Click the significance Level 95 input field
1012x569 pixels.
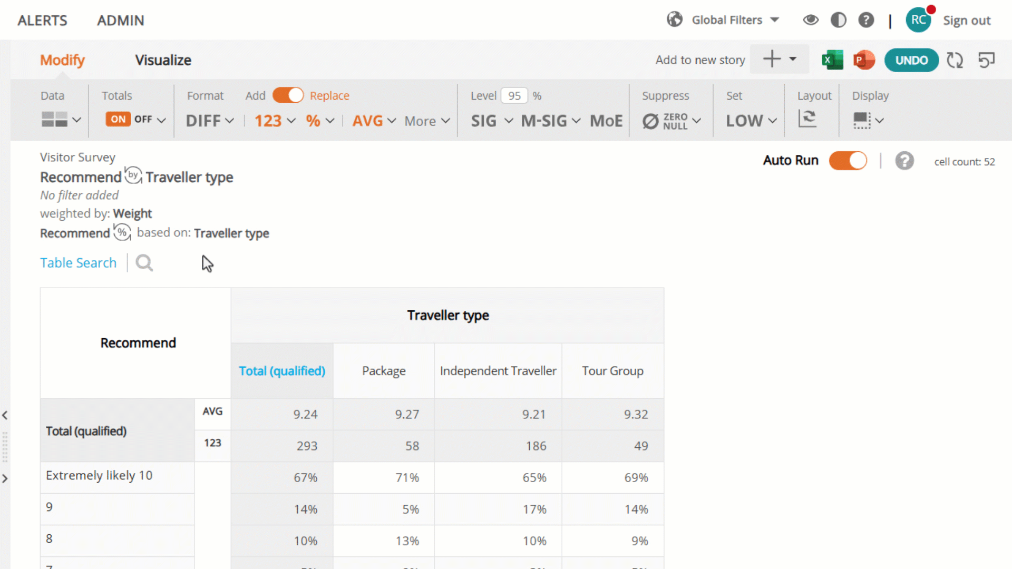coord(514,95)
